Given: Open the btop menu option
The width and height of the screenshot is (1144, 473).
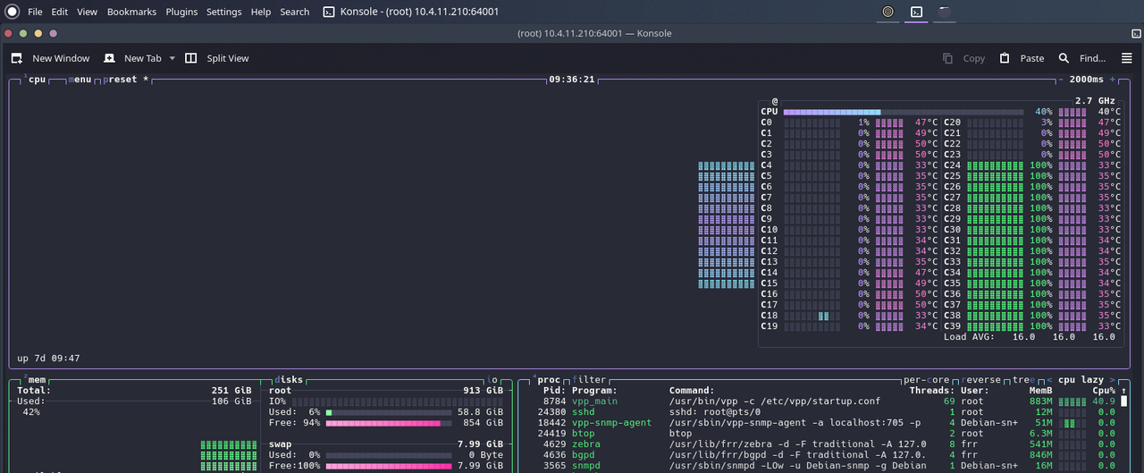Looking at the screenshot, I should click(x=80, y=80).
